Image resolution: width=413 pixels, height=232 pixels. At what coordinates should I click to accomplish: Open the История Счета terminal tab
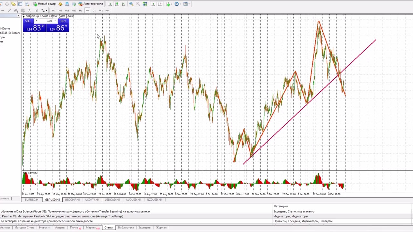(x=24, y=227)
